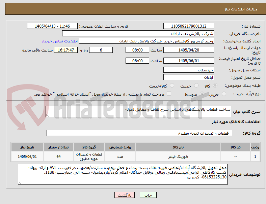Click the unit cell showing عدد
This screenshot has width=266, height=204.
pos(120,157)
